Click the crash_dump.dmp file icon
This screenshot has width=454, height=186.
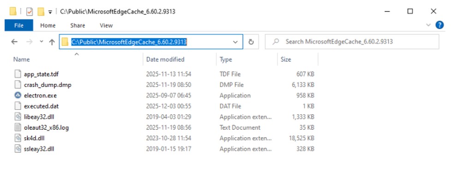(x=18, y=85)
